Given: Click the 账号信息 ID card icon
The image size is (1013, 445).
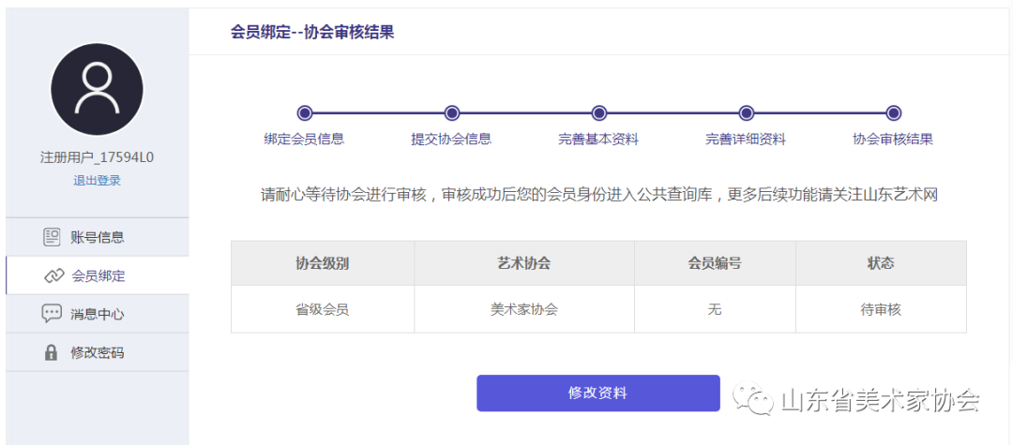Looking at the screenshot, I should click(52, 237).
